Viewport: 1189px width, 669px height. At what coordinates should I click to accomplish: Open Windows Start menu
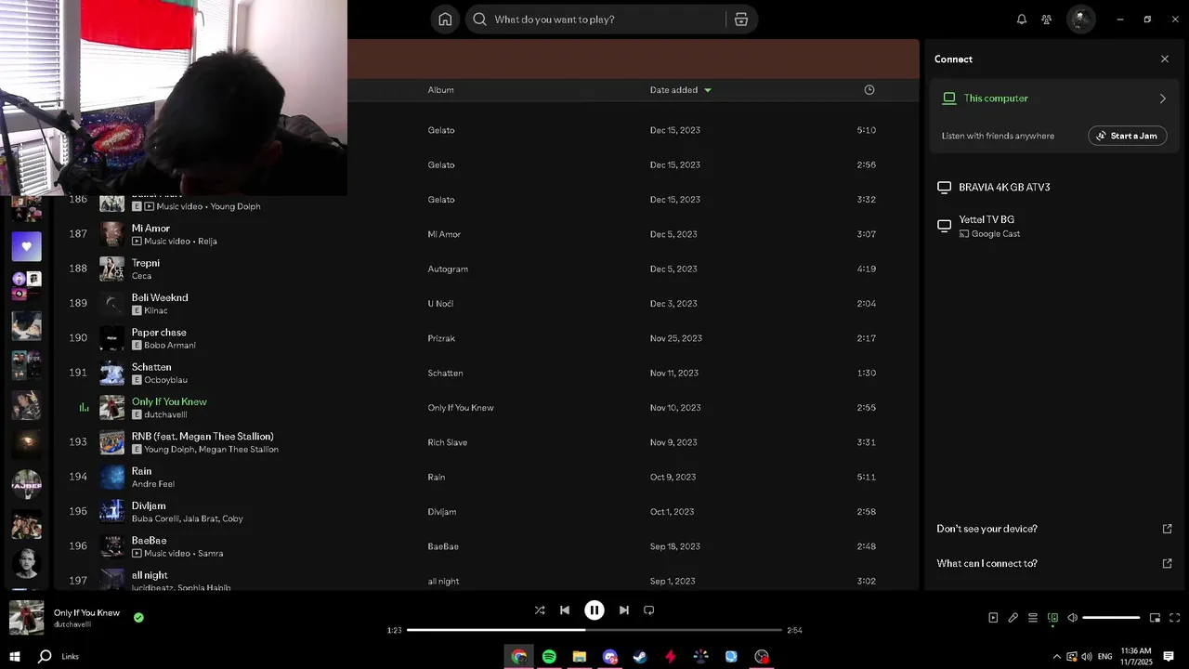coord(15,657)
